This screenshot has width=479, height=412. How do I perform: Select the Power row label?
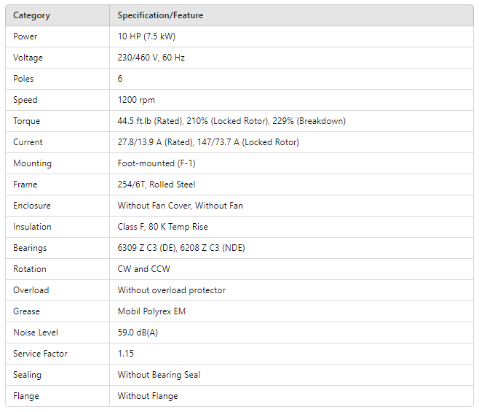25,36
